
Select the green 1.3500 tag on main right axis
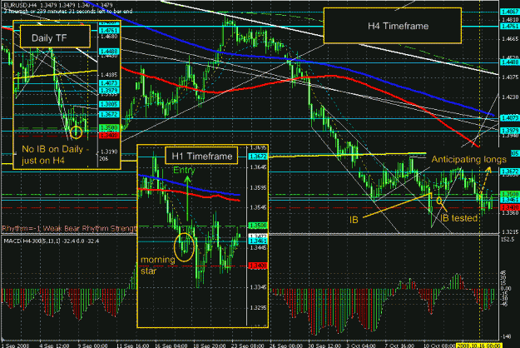[x=510, y=194]
